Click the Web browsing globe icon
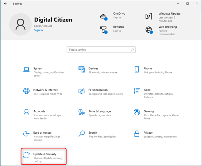 (149, 30)
